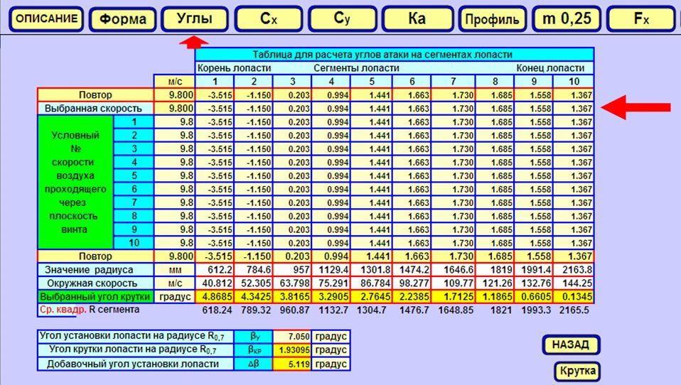Select the Углы tab
Screen dimensions: 681x385
point(195,19)
